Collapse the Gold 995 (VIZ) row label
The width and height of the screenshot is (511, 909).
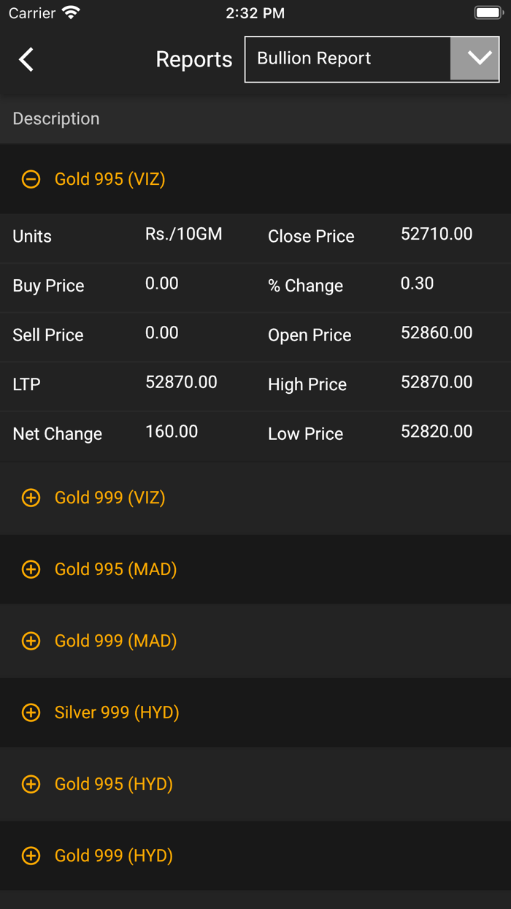click(x=109, y=179)
